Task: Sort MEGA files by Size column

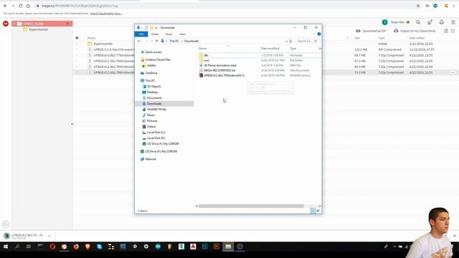Action: [x=357, y=38]
